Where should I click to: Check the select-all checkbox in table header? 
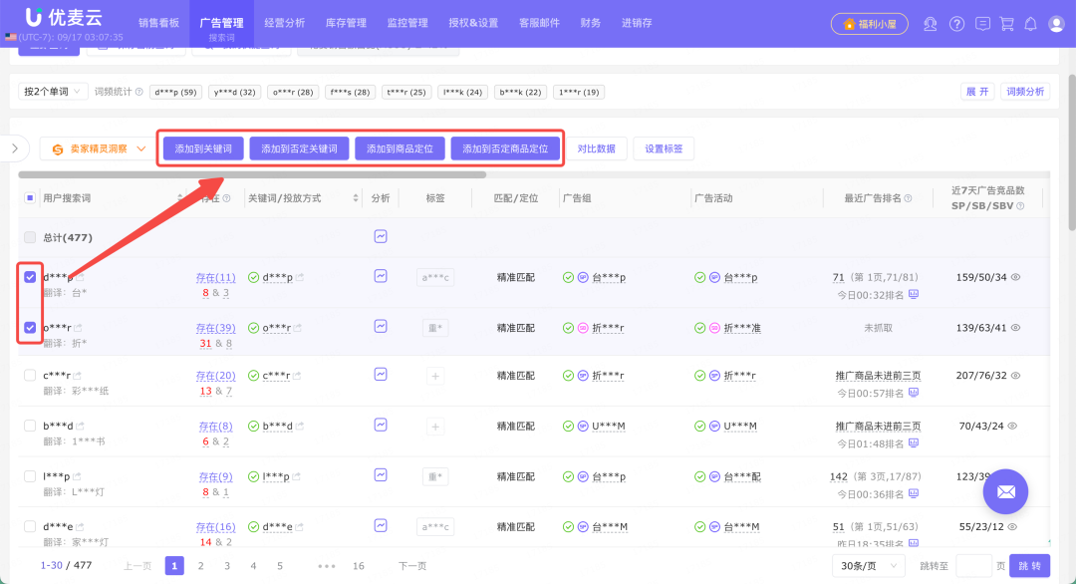tap(29, 197)
